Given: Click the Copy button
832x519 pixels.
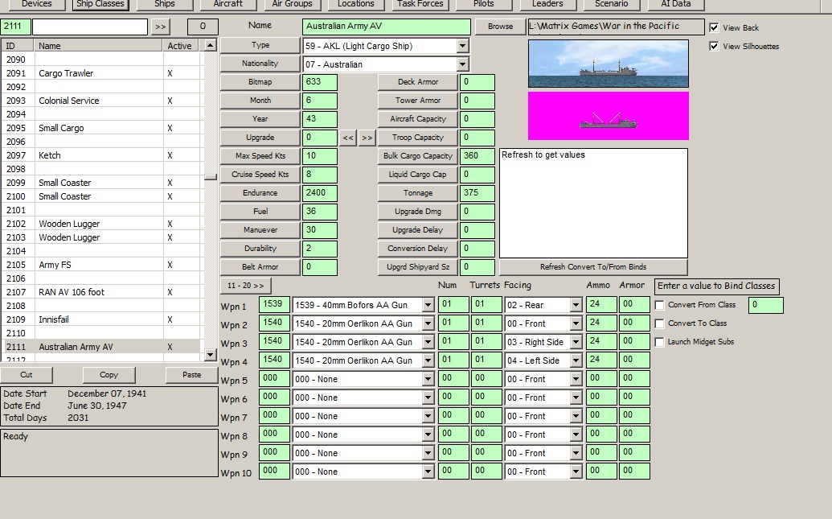Looking at the screenshot, I should tap(109, 374).
